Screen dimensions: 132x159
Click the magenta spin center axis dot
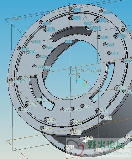click(87, 82)
